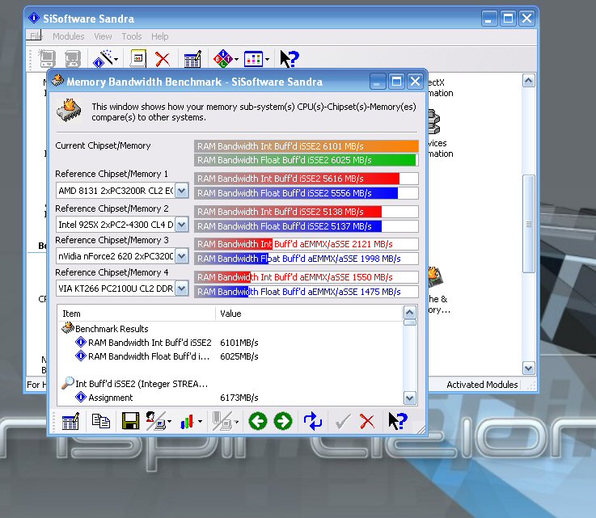Viewport: 596px width, 518px height.
Task: Click results list scroll down arrow
Action: (x=409, y=398)
